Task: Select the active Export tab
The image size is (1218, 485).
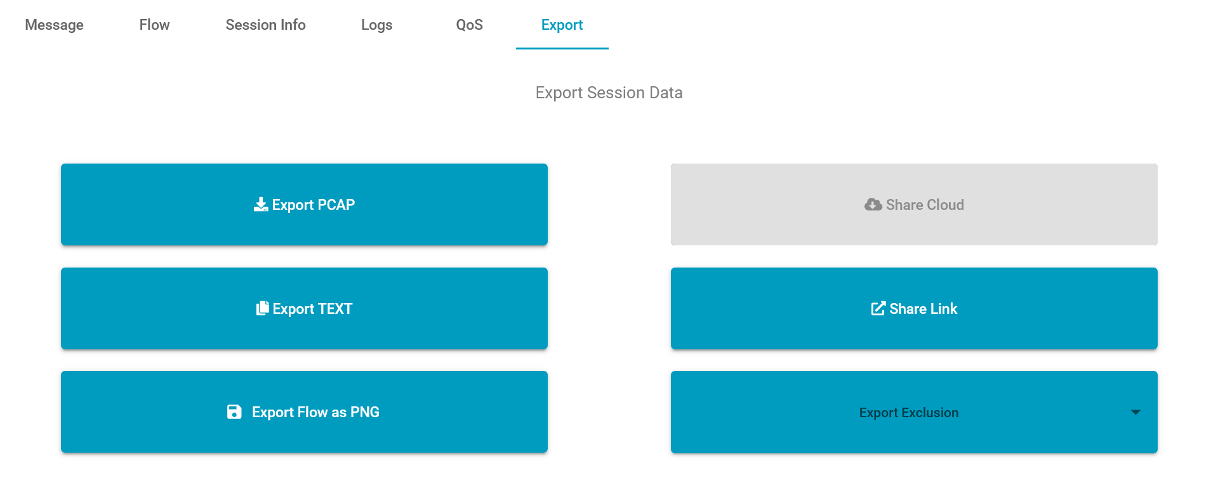Action: point(562,25)
